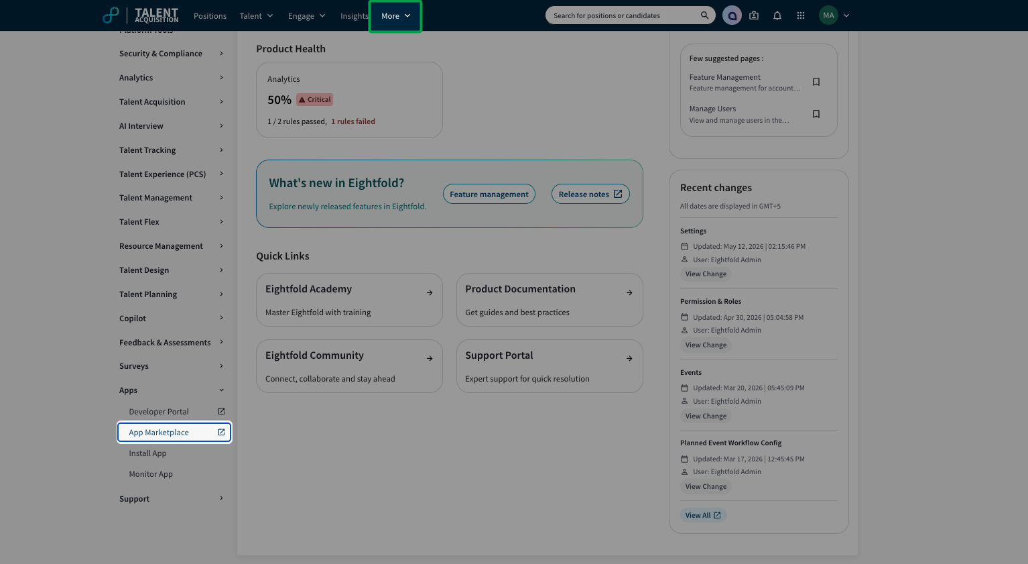Click the Developer Portal external link icon
1028x564 pixels.
point(221,411)
